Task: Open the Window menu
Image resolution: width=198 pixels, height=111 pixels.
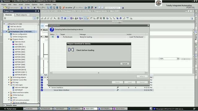Action: click(x=48, y=5)
